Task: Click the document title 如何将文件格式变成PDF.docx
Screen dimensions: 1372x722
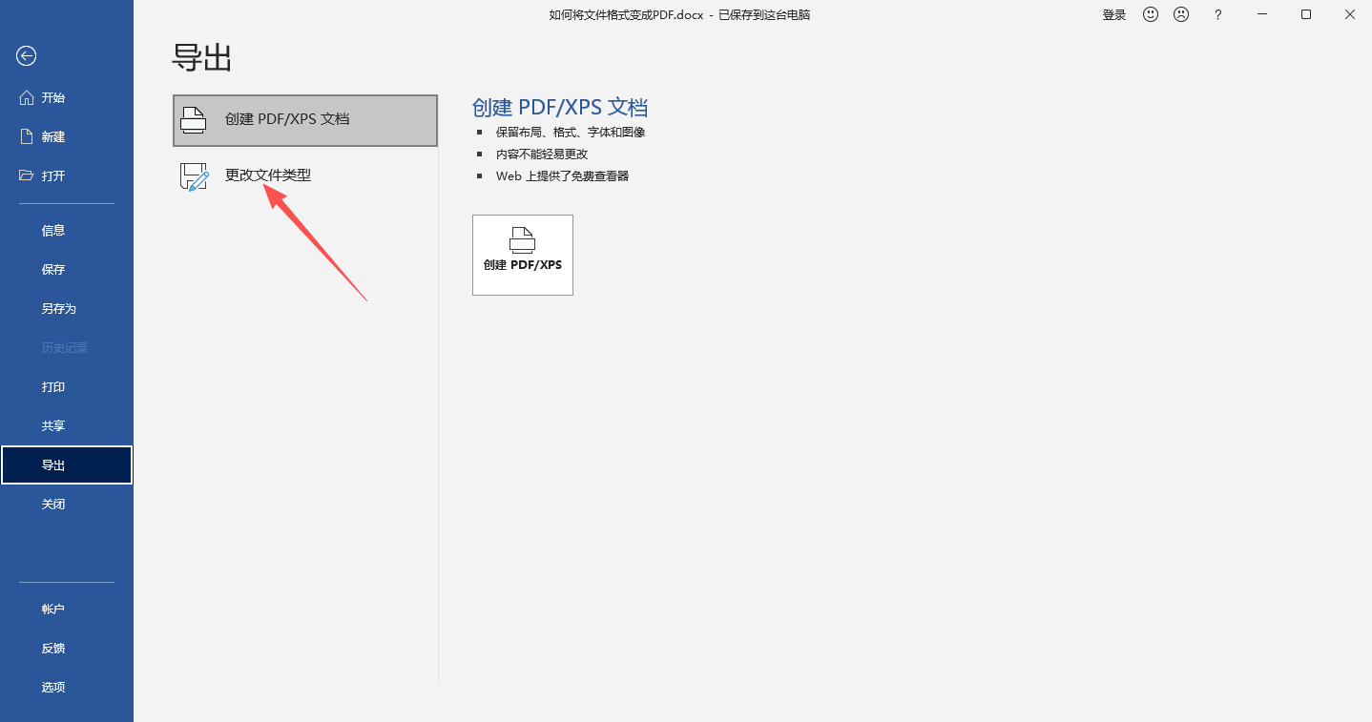Action: [x=626, y=14]
